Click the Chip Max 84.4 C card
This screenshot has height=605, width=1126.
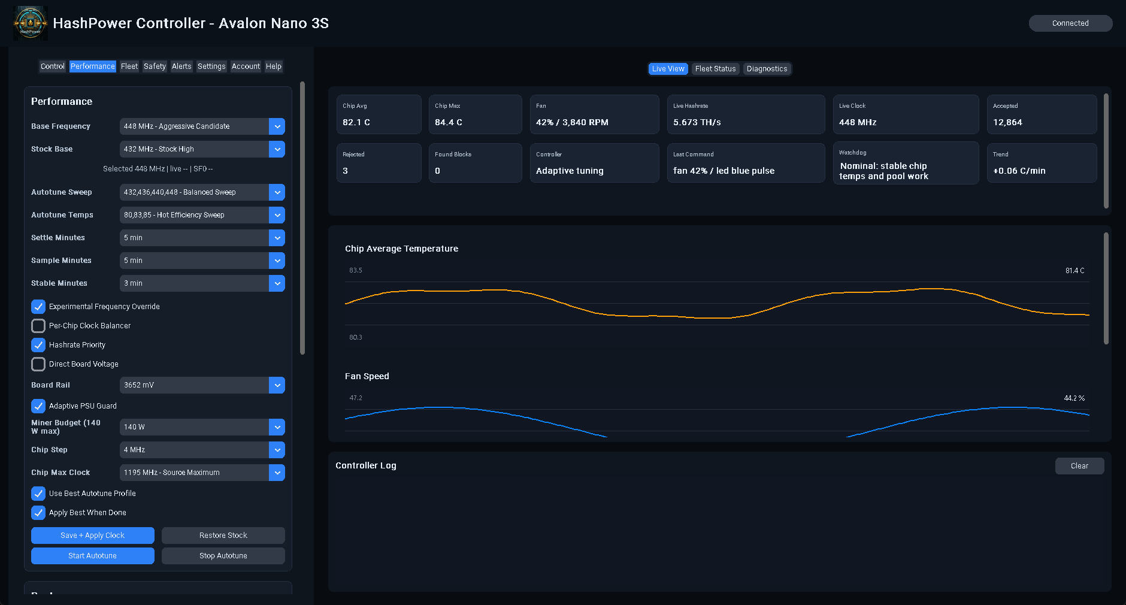point(476,114)
